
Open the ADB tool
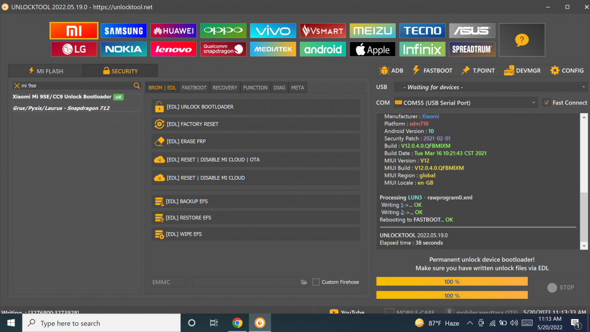[x=392, y=70]
